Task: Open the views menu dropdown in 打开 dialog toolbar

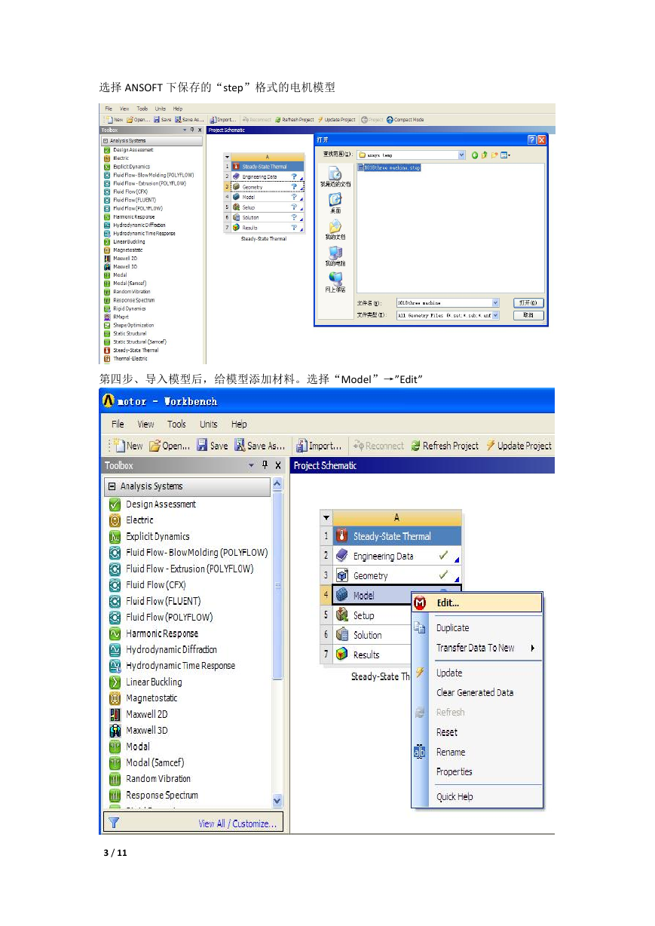Action: (x=507, y=155)
